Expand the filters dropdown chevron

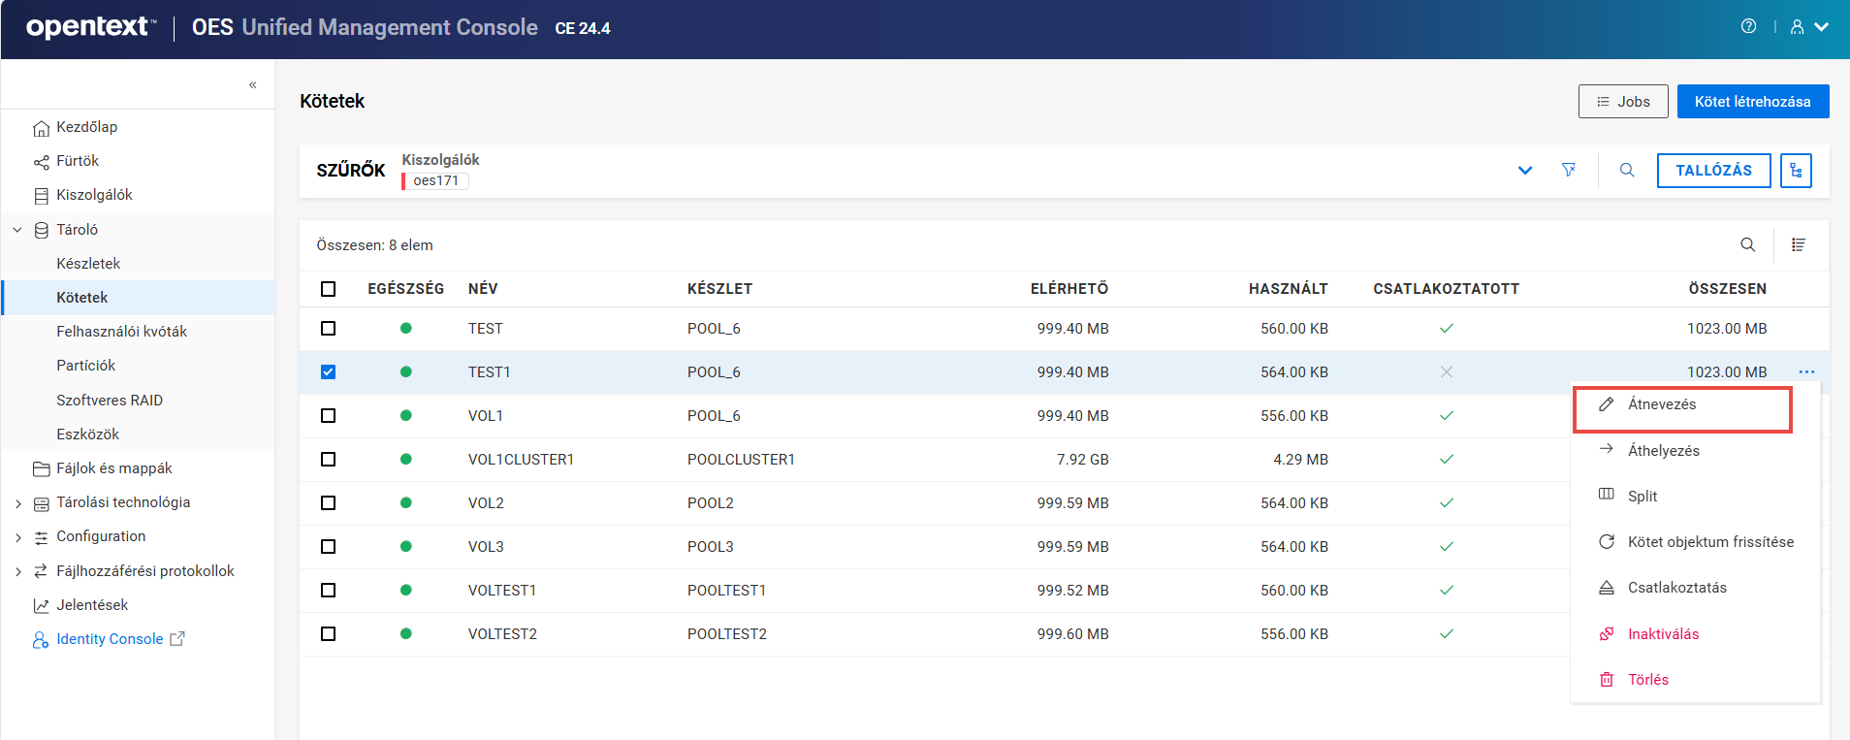[x=1524, y=171]
